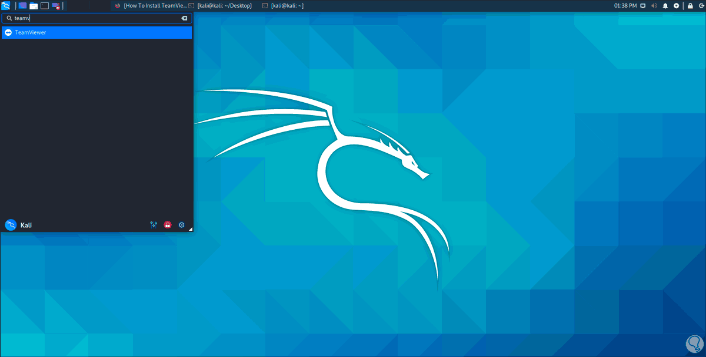Click the menu search field with teamv
This screenshot has height=357, width=706.
(96, 18)
